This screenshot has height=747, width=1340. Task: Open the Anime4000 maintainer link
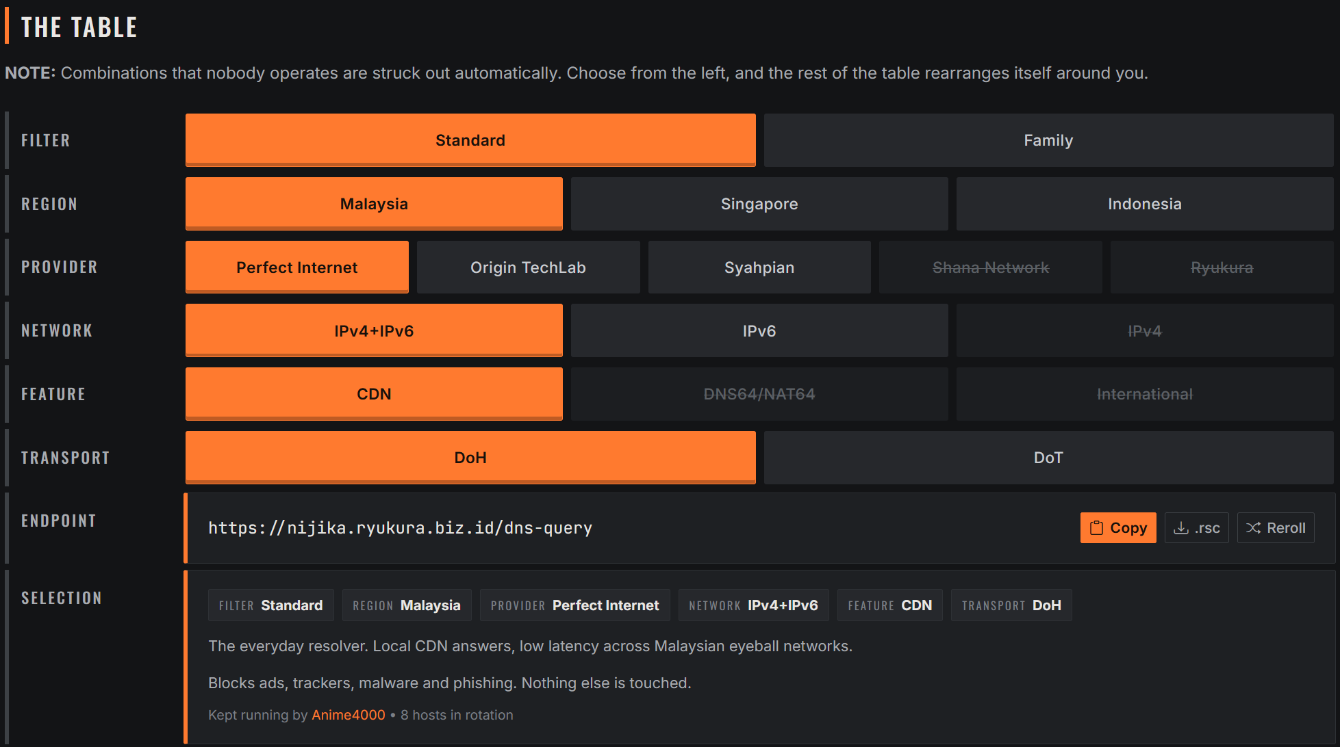349,715
